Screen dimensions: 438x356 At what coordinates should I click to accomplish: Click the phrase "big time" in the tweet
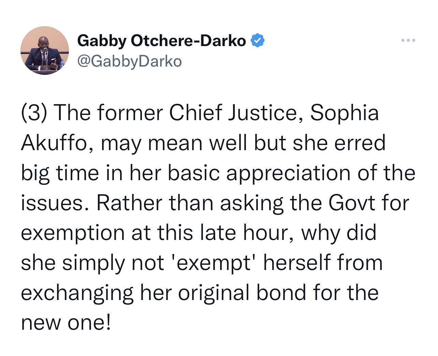point(60,173)
